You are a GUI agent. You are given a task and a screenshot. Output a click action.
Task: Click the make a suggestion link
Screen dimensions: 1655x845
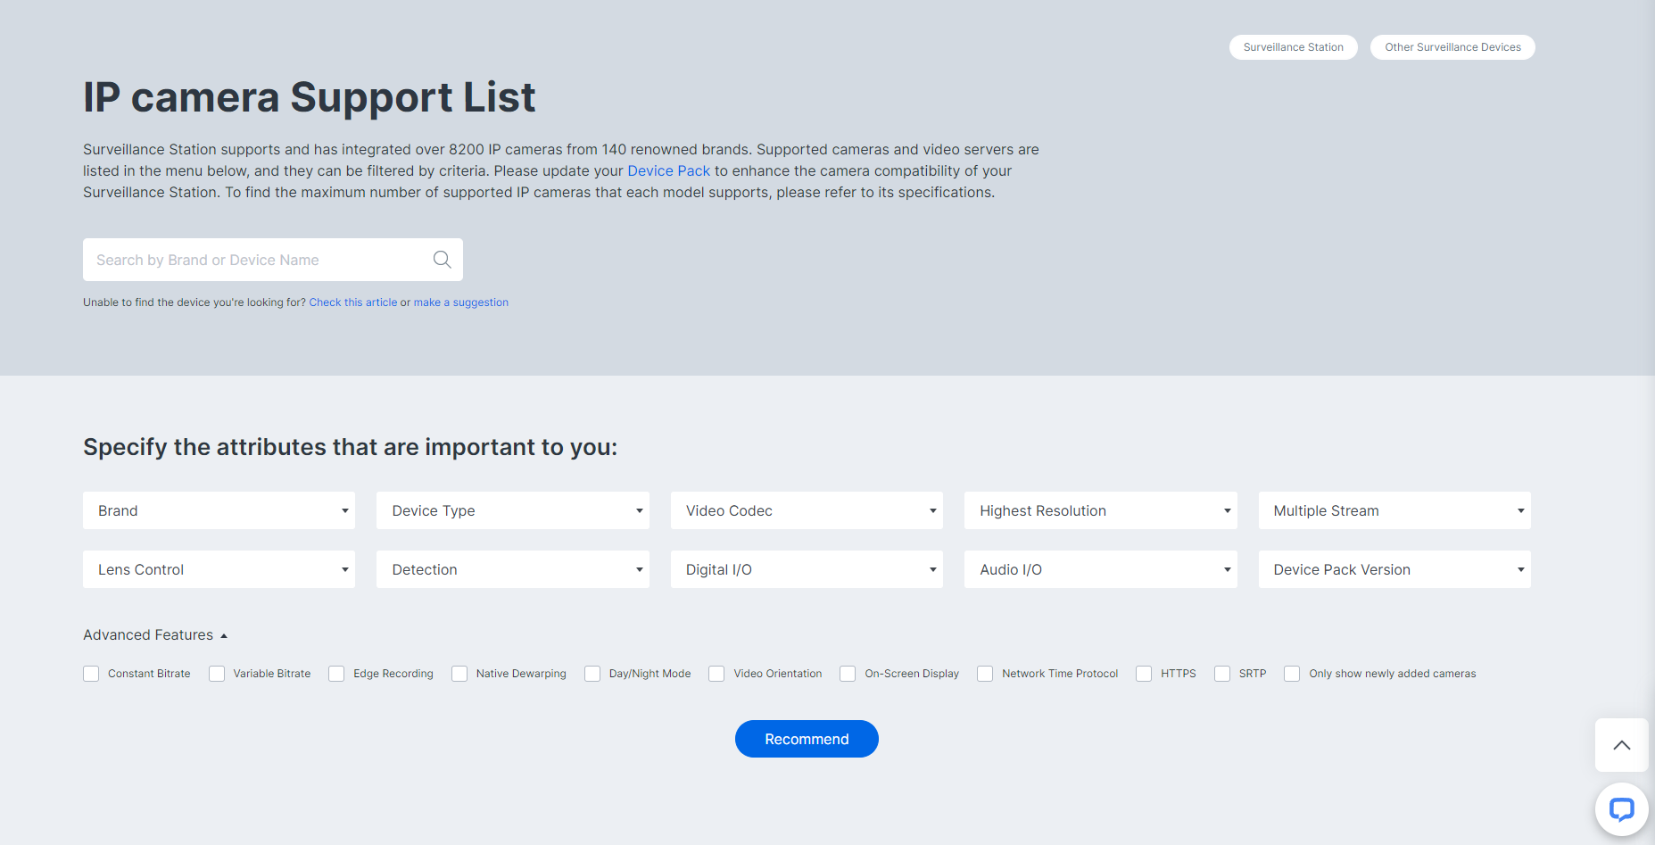click(x=461, y=302)
